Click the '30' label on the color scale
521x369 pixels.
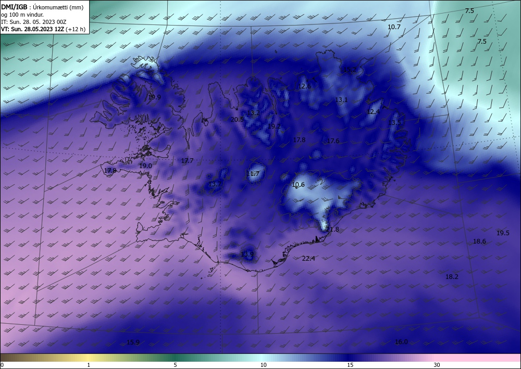[x=437, y=365]
